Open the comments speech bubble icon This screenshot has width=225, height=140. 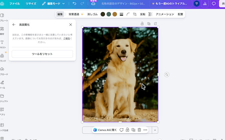coord(214,4)
